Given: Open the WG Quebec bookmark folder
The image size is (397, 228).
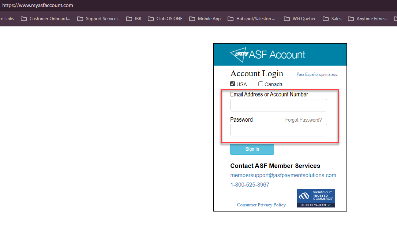Looking at the screenshot, I should pos(300,19).
